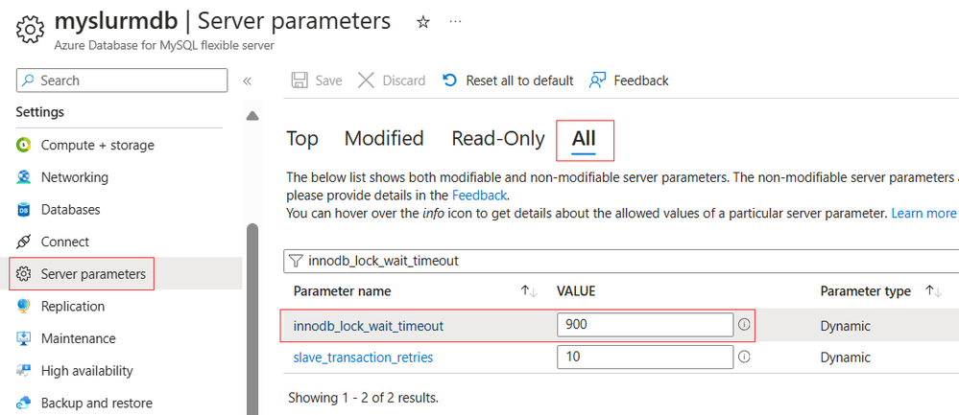Sort by Parameter type column arrows

tap(933, 291)
